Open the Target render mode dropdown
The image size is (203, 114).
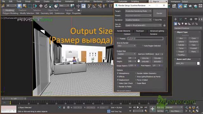point(138,11)
